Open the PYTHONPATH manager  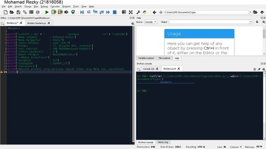coord(145,12)
